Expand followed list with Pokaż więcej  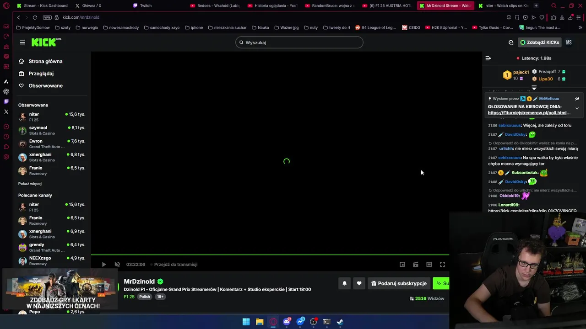30,184
